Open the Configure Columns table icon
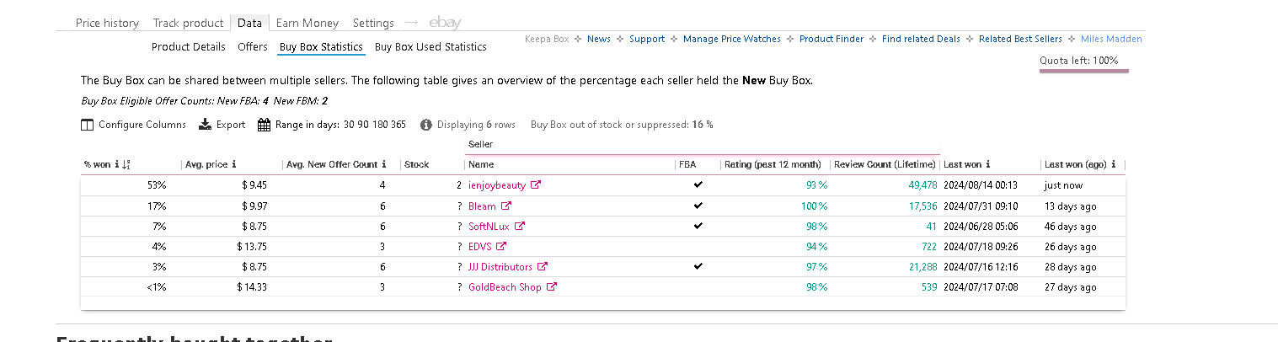 click(87, 125)
